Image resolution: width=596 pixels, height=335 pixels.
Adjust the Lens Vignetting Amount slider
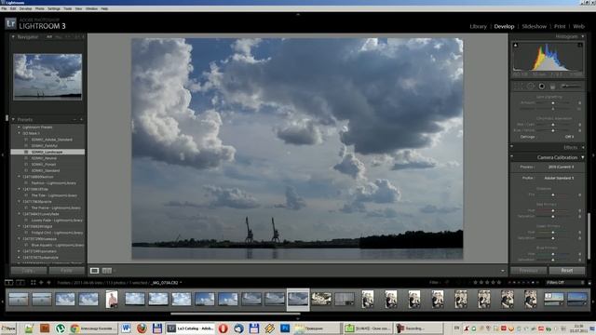(x=552, y=103)
